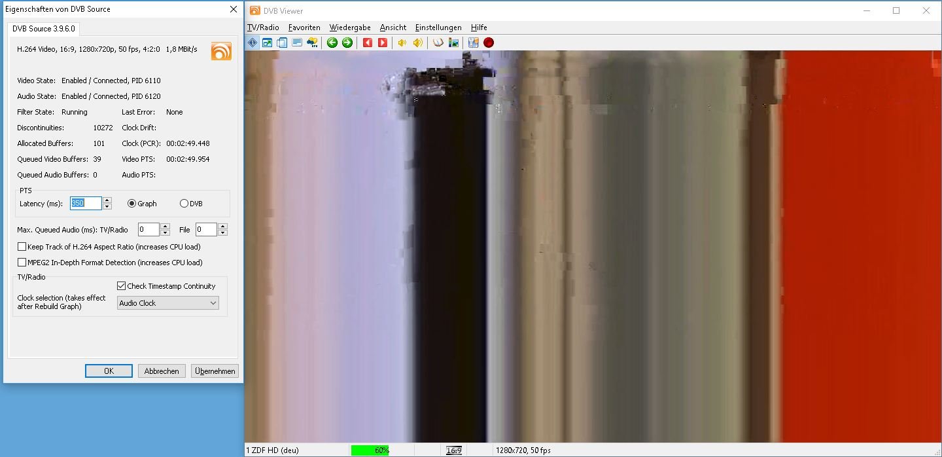
Task: Enable Keep Track of H.264 Aspect Ratio
Action: tap(22, 247)
